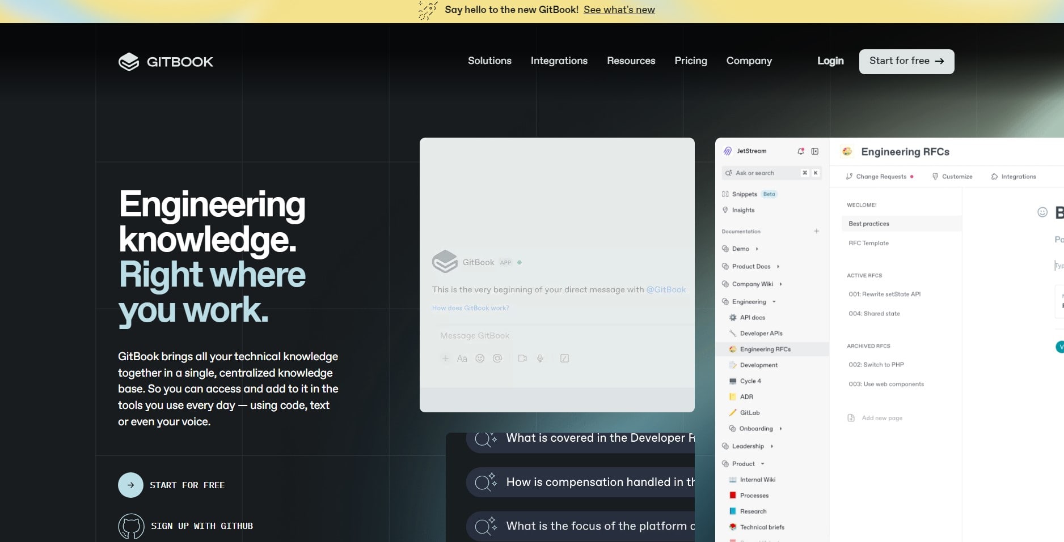Select Engineering RFCs in sidebar

pos(772,349)
